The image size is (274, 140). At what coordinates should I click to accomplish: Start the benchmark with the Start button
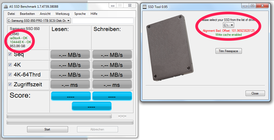[x=47, y=129]
